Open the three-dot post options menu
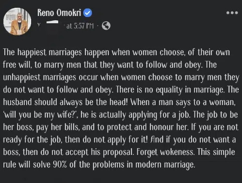This screenshot has width=242, height=183. (232, 13)
